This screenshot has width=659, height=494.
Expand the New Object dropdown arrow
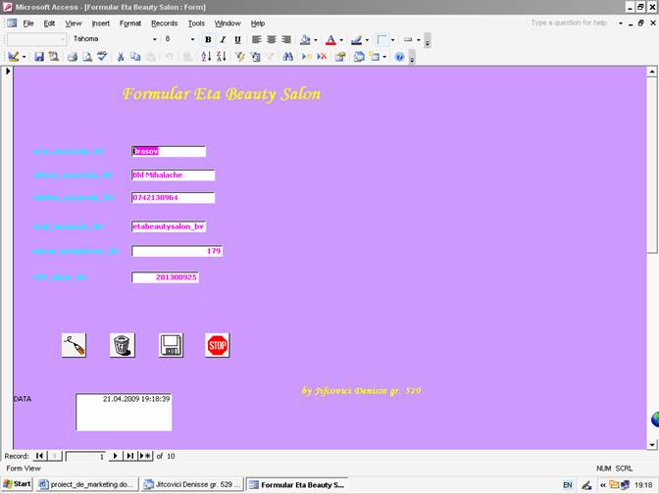point(384,56)
